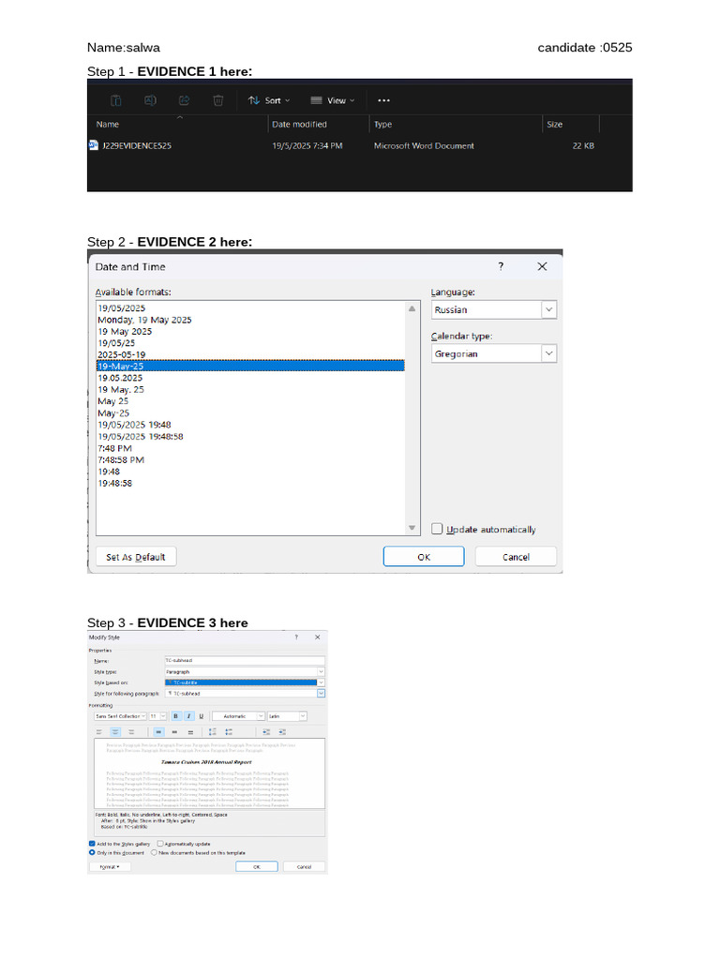Open the Style based on dropdown
The width and height of the screenshot is (720, 960).
pos(321,682)
